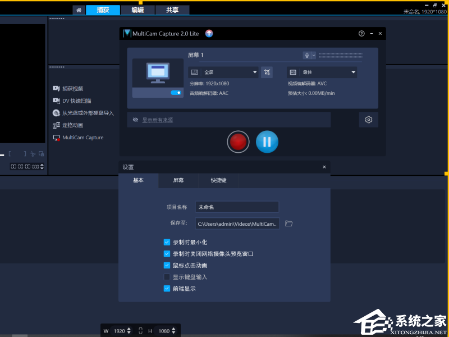Minimize the MultiCam Capture window
Image resolution: width=449 pixels, height=337 pixels.
click(x=372, y=34)
